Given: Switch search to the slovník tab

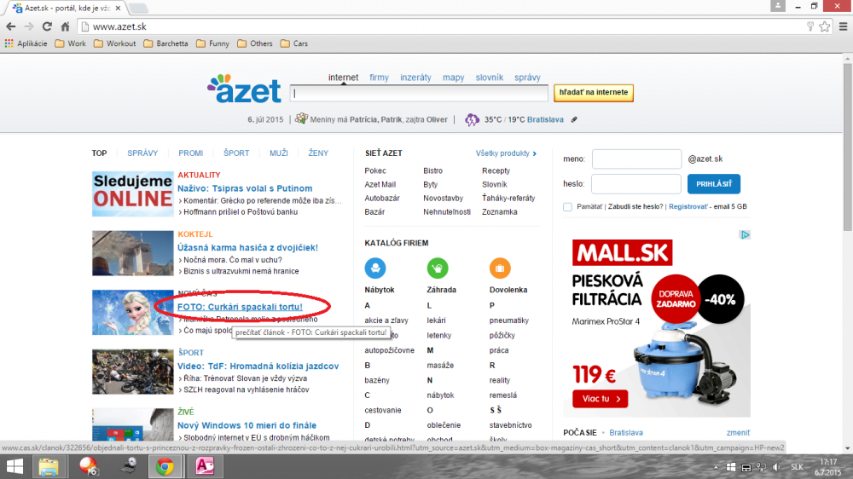Looking at the screenshot, I should [489, 78].
